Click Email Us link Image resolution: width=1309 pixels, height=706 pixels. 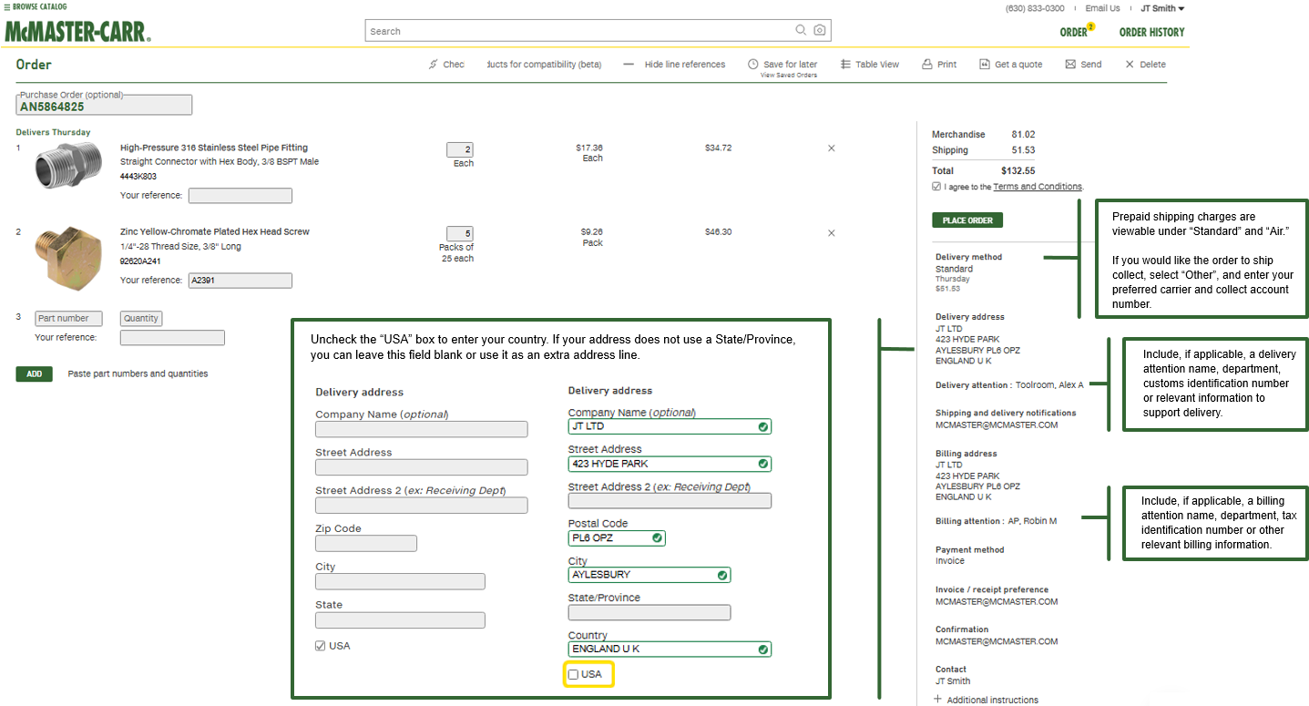(x=1102, y=8)
